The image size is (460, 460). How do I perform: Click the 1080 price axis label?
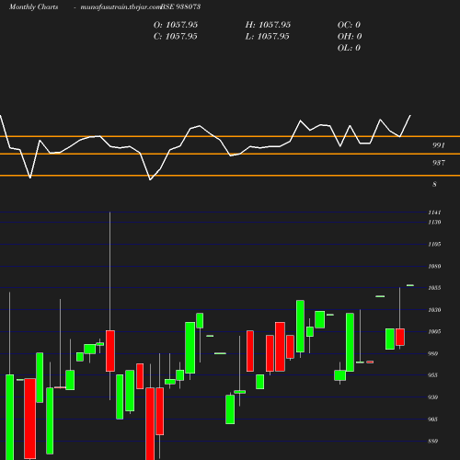point(434,266)
